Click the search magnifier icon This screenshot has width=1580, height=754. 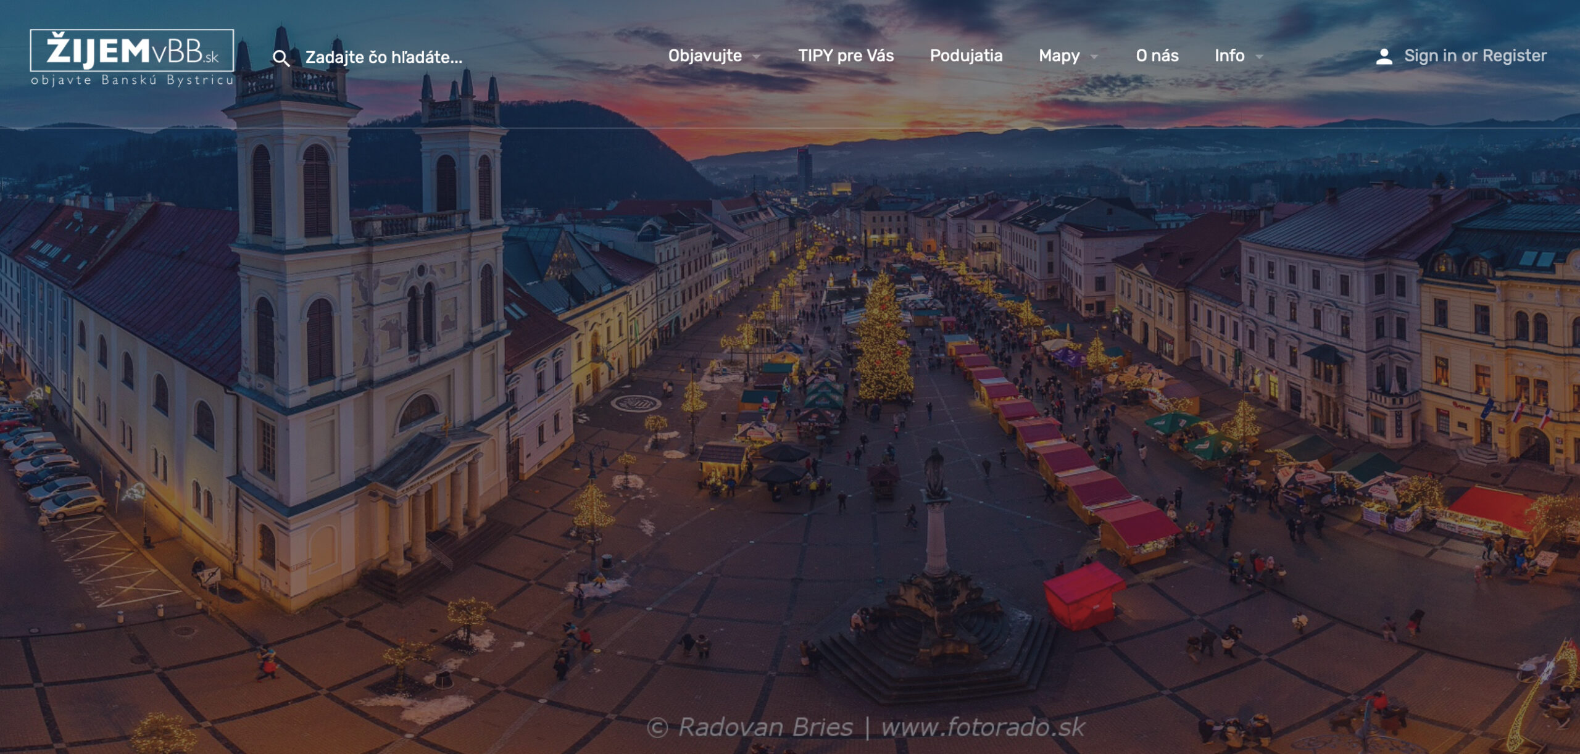[281, 58]
